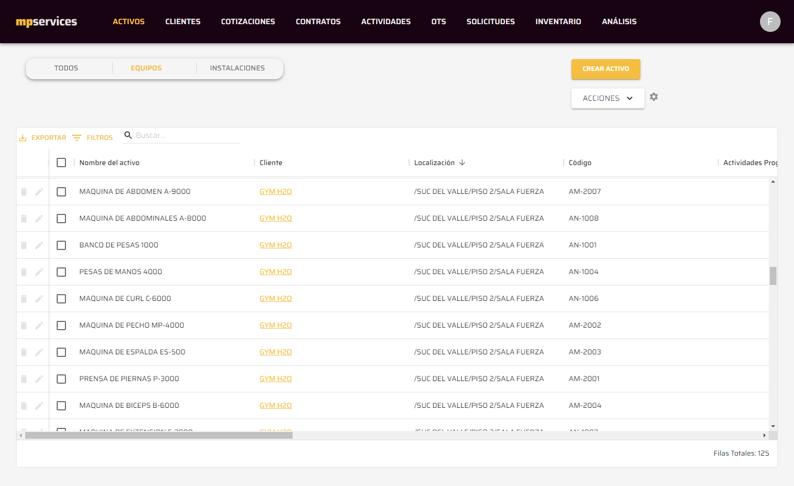Open the Análisis menu
This screenshot has height=486, width=794.
pyautogui.click(x=619, y=22)
